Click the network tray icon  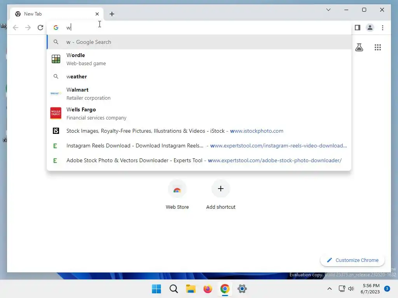point(342,289)
